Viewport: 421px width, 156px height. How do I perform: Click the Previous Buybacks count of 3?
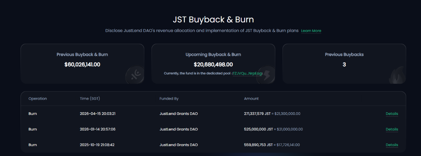tap(344, 64)
